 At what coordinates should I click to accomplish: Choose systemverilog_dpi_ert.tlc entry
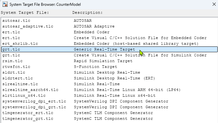tap(109, 101)
